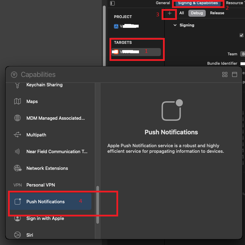
Task: Toggle the automatically manage signing checkbox
Action: pos(242,35)
